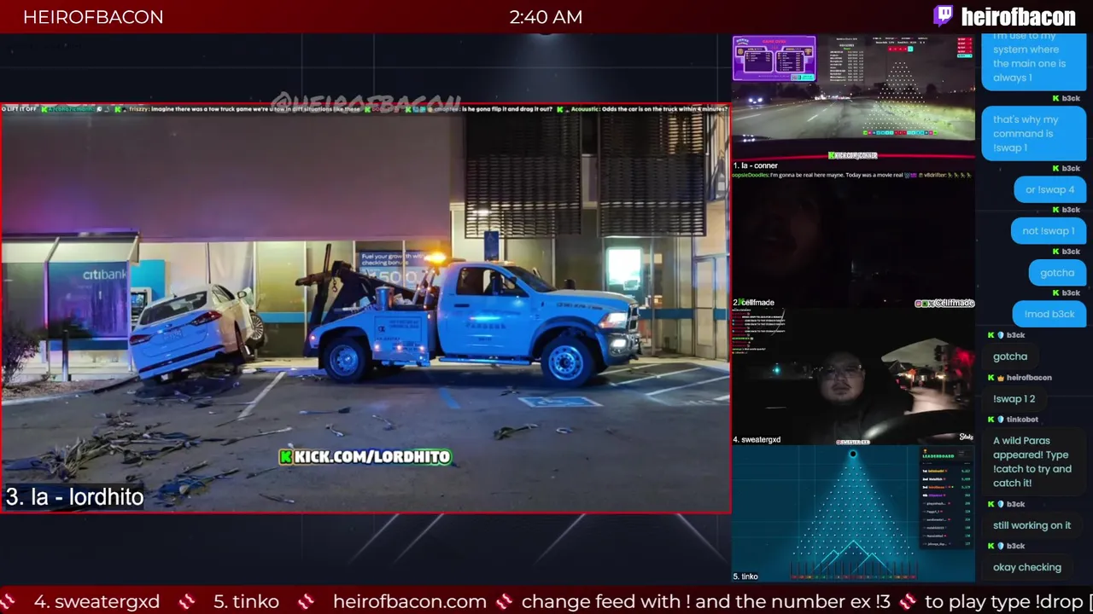This screenshot has height=614, width=1093.
Task: Click the 'to play type !drop' ticker text
Action: click(x=1004, y=601)
